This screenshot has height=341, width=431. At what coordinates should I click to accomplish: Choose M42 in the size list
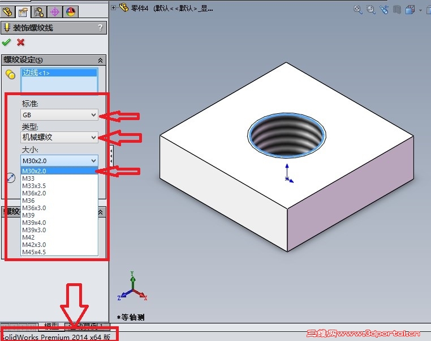click(59, 237)
